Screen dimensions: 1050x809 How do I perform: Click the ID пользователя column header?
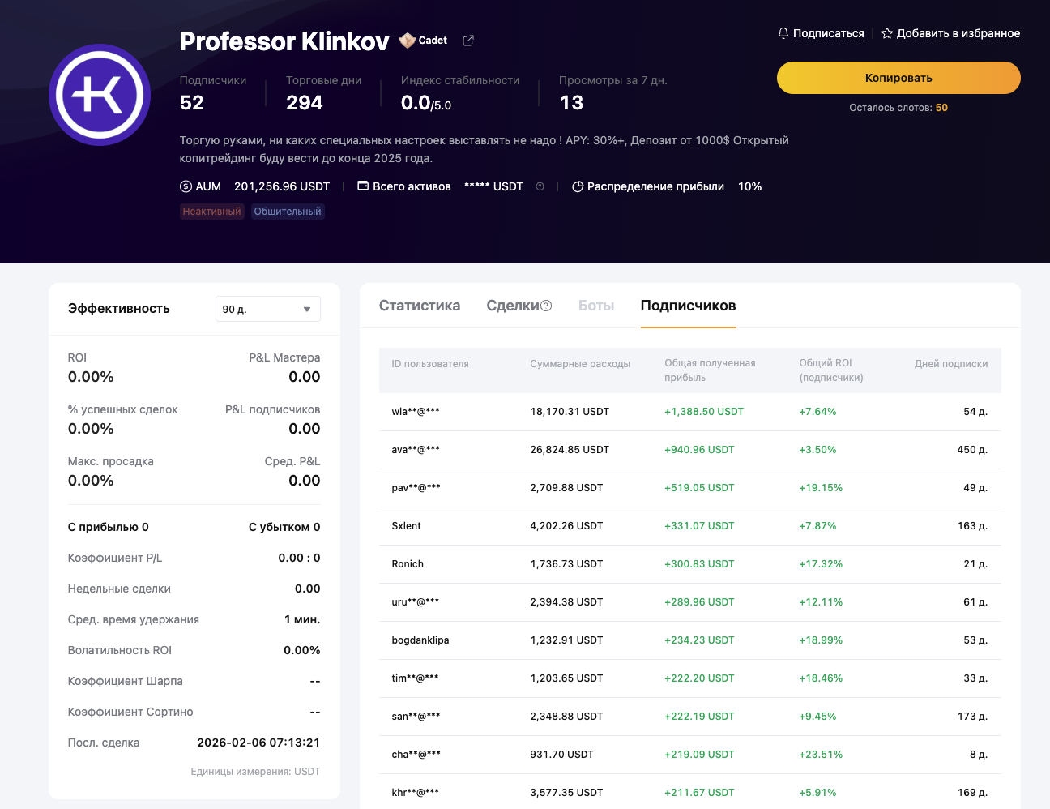tap(430, 364)
